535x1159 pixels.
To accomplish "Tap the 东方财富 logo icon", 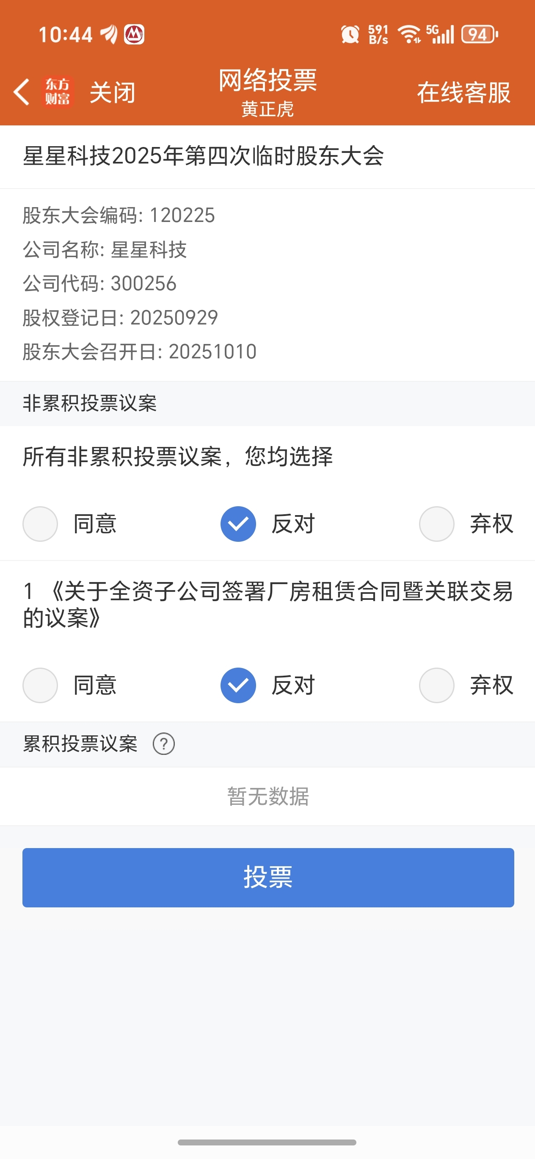I will point(58,92).
